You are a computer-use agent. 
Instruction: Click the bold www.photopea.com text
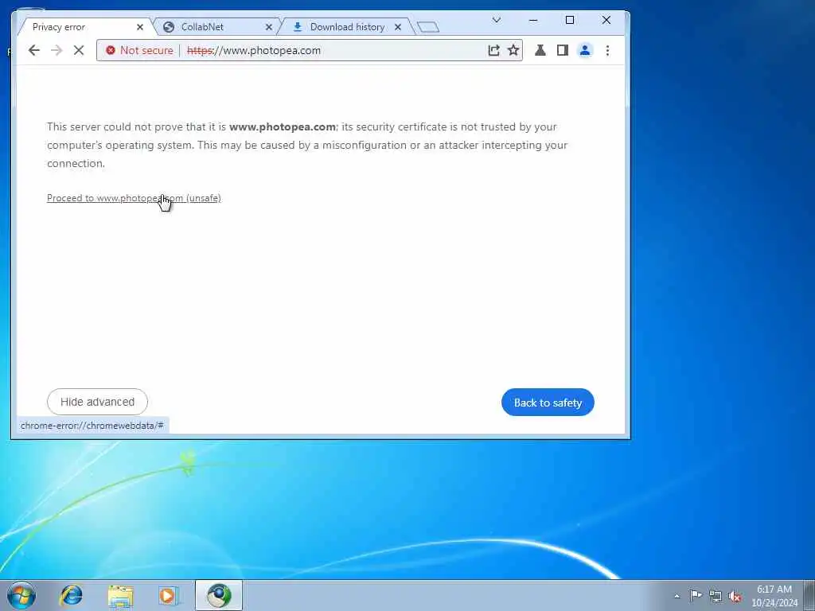[283, 126]
